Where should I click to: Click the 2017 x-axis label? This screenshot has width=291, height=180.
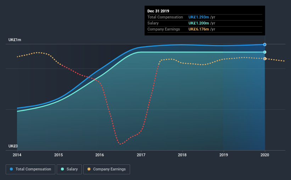tap(141, 155)
